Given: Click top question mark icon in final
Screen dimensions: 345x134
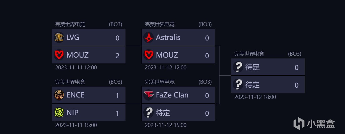Looking at the screenshot, I should 238,67.
